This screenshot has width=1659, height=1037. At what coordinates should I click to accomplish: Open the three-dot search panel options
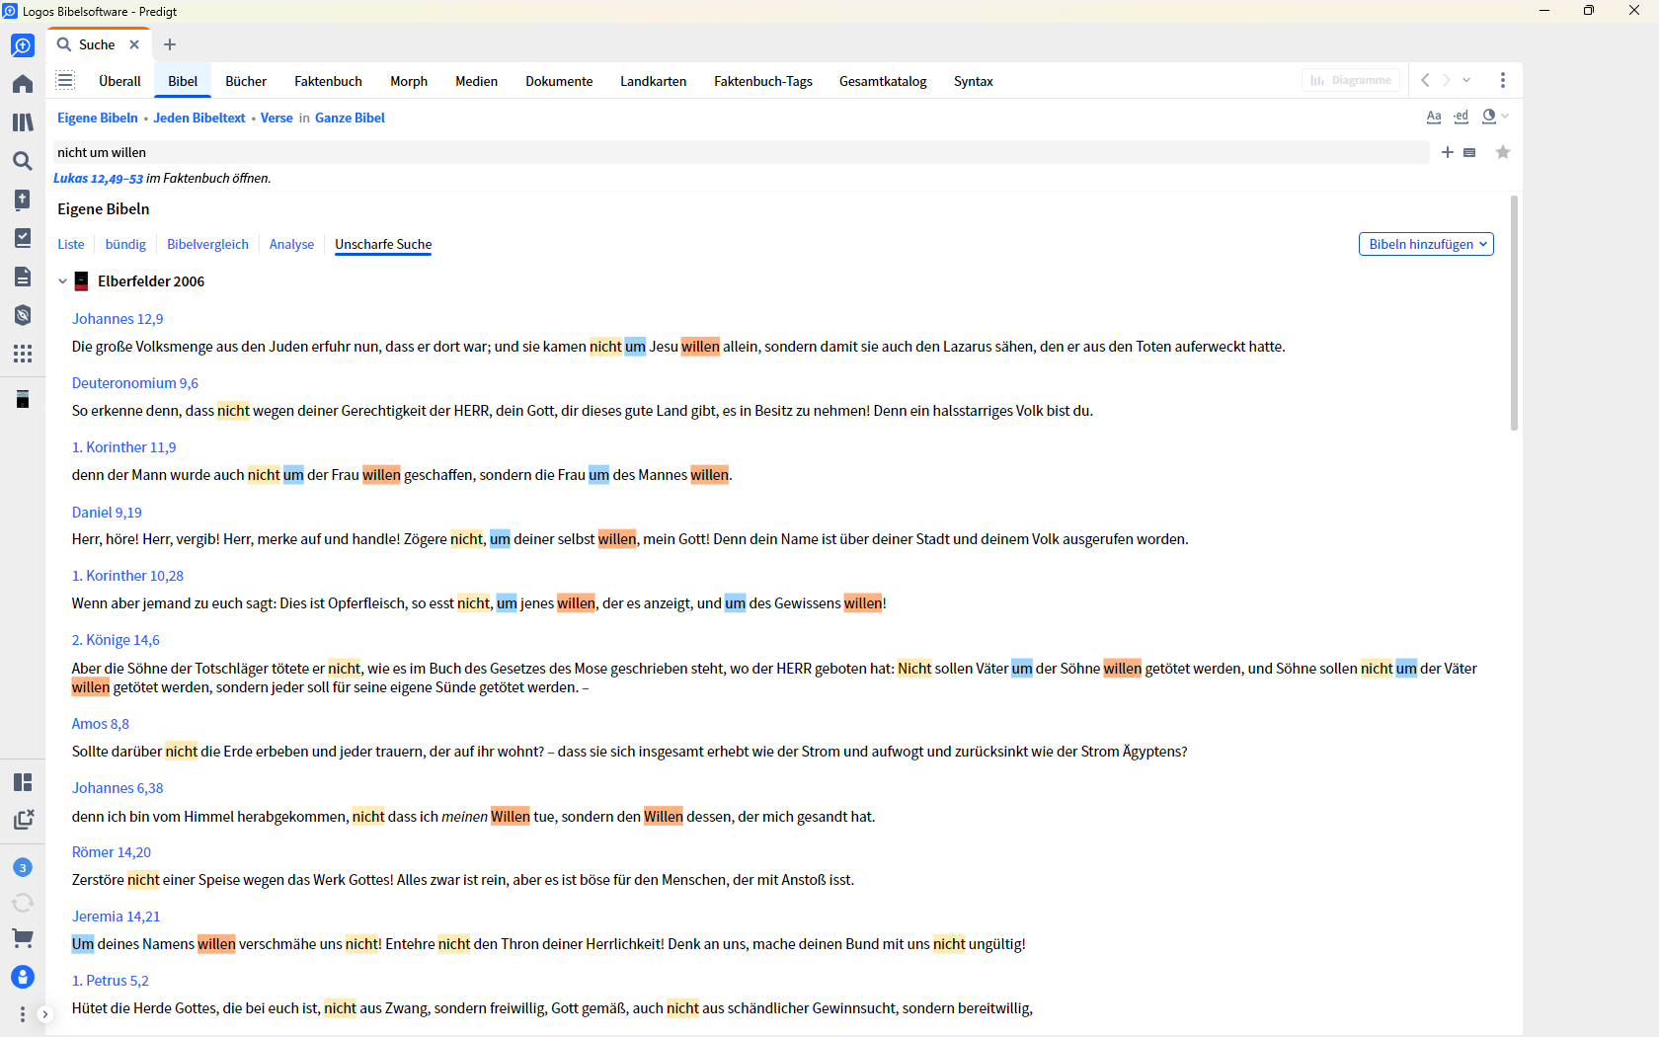pyautogui.click(x=1503, y=80)
